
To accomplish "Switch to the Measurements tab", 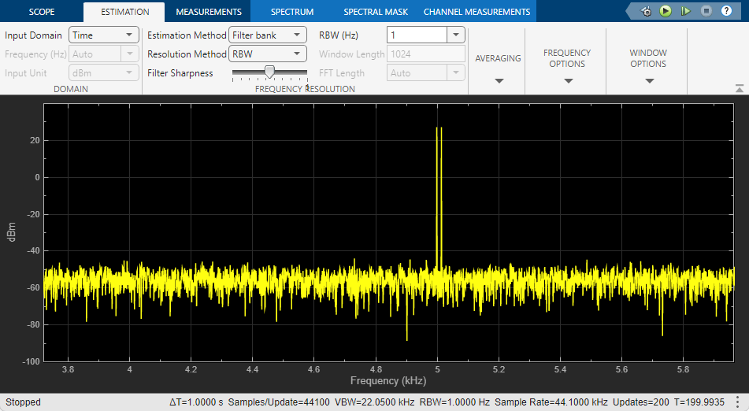I will pyautogui.click(x=209, y=12).
